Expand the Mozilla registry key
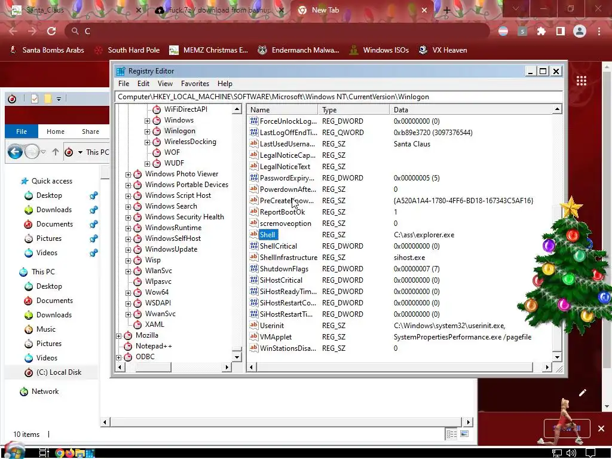Viewport: 612px width, 459px height. tap(119, 336)
